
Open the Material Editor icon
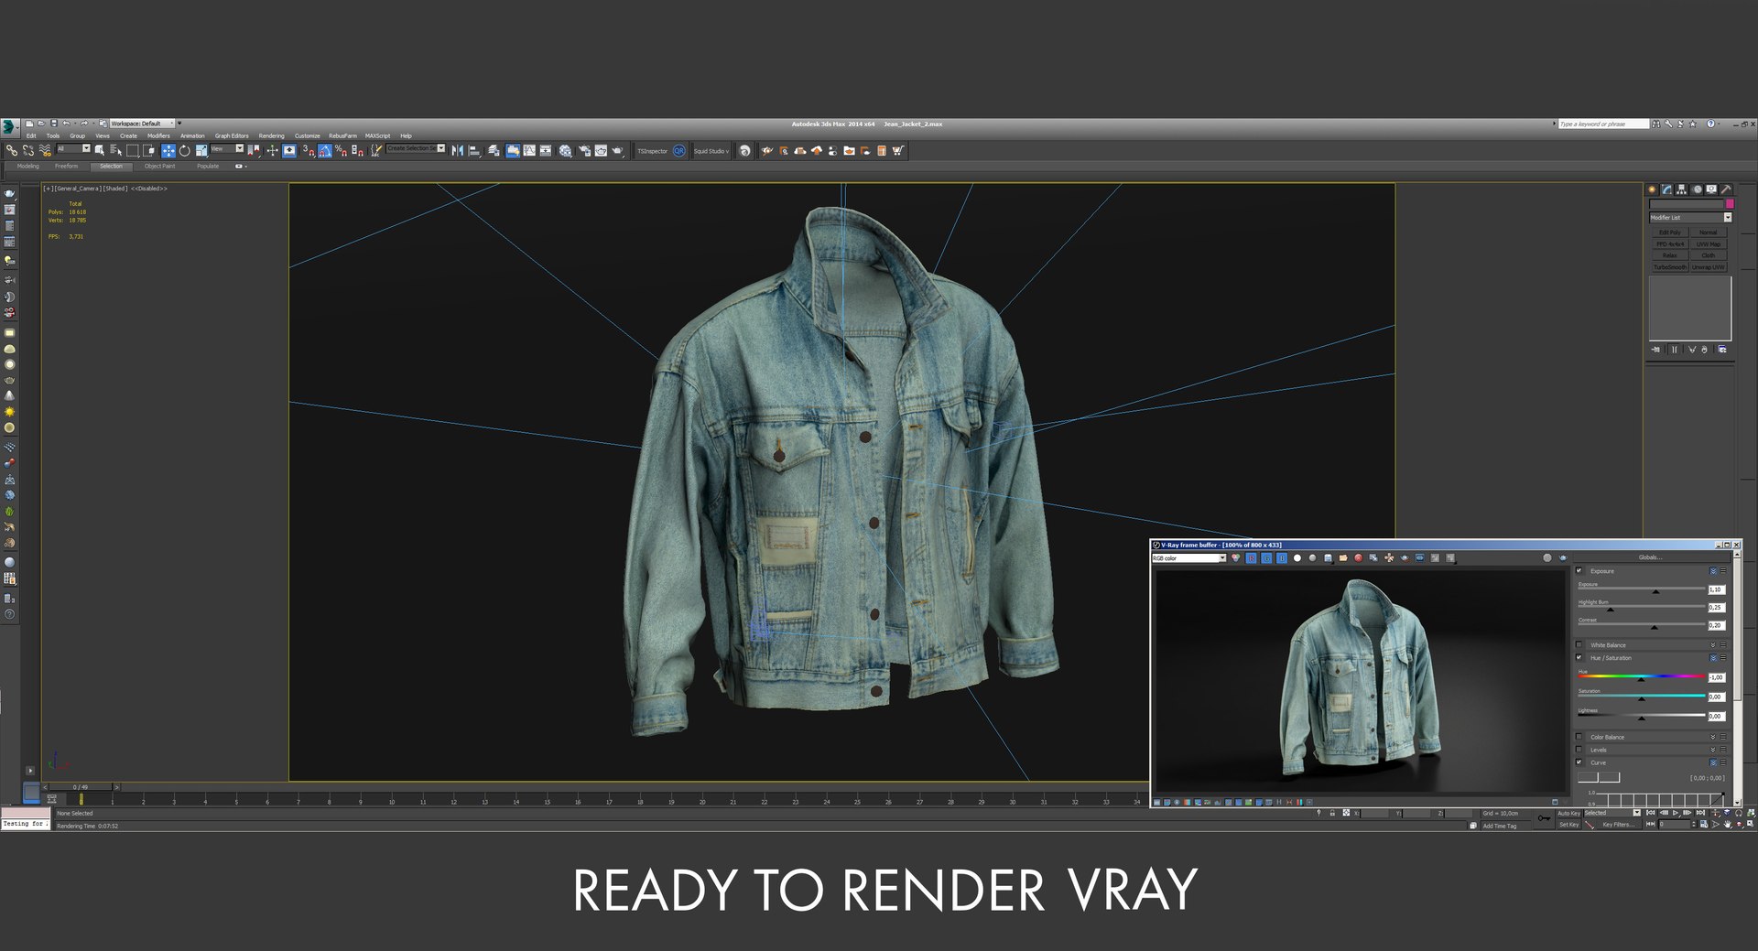(565, 151)
